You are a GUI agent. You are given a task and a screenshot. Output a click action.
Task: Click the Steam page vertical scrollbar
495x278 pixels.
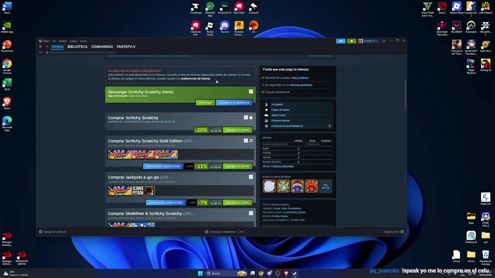[405, 95]
